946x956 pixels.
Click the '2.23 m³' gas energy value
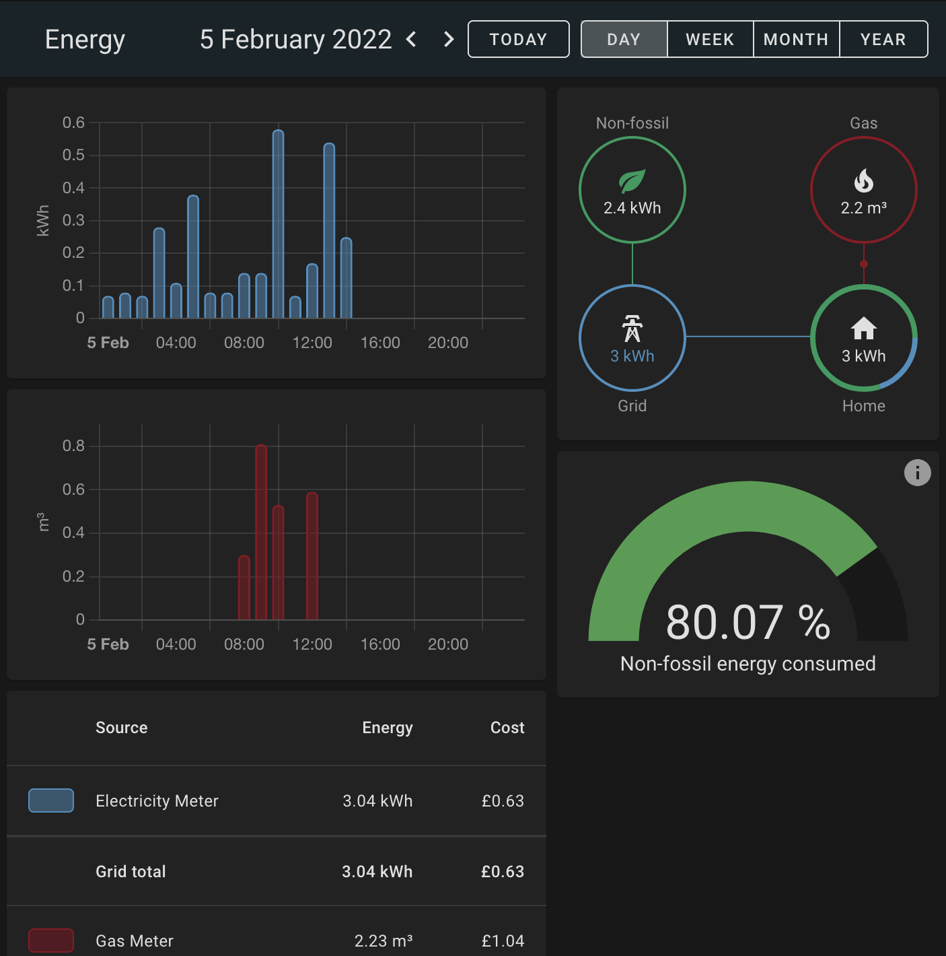point(384,941)
